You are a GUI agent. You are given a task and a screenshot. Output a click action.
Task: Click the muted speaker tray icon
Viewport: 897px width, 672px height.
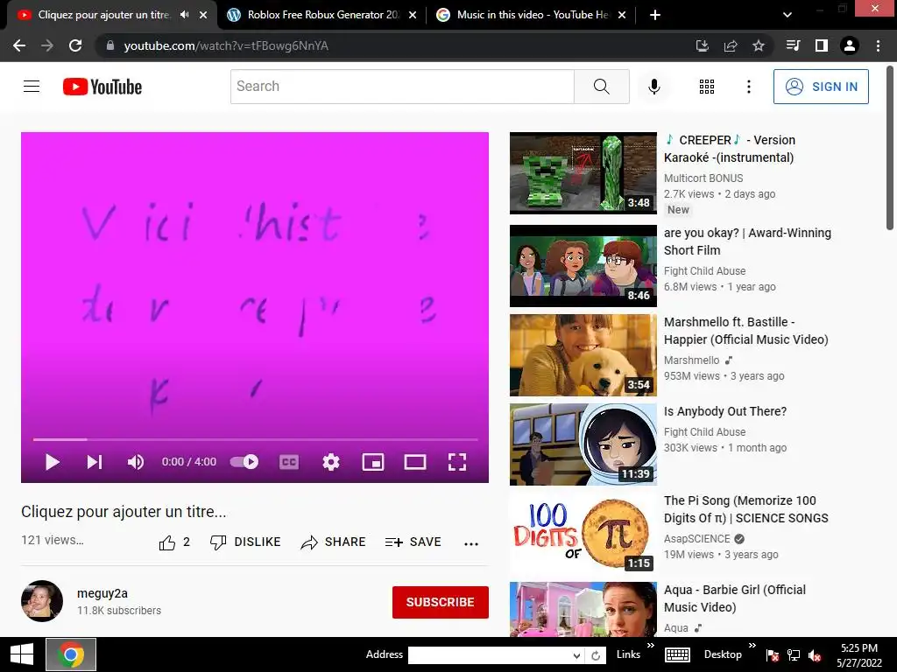[815, 655]
